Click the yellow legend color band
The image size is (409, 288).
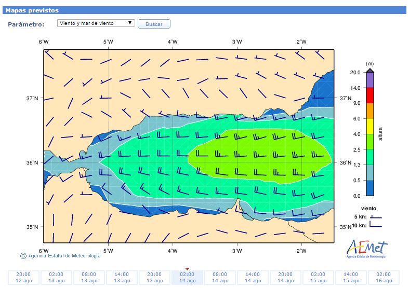tap(370, 126)
